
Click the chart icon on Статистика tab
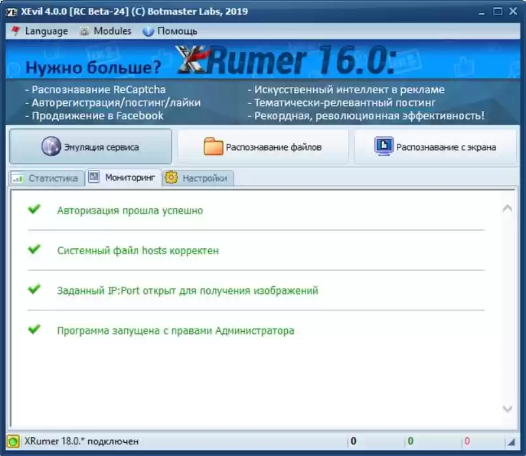point(18,178)
